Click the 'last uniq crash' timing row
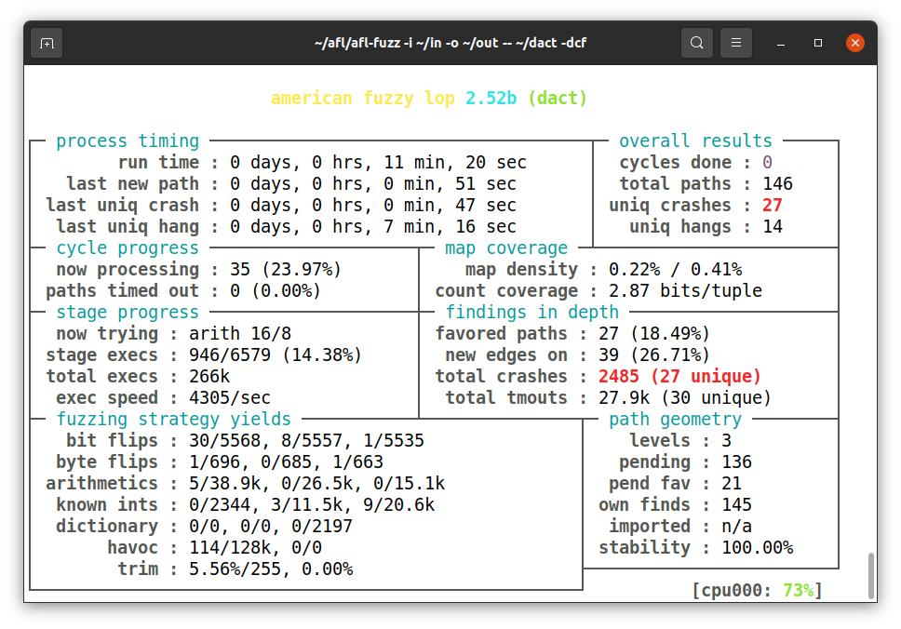The height and width of the screenshot is (629, 901). pos(281,205)
